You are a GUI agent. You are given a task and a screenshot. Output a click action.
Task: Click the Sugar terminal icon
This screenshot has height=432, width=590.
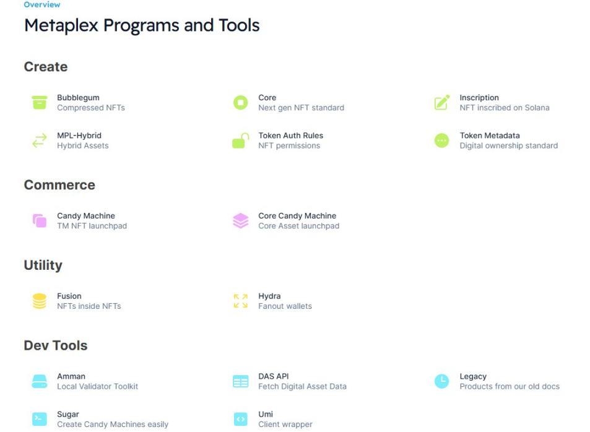point(39,419)
